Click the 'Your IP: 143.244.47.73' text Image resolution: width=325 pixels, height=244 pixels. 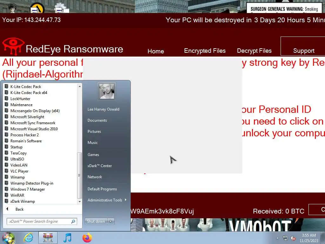point(31,20)
